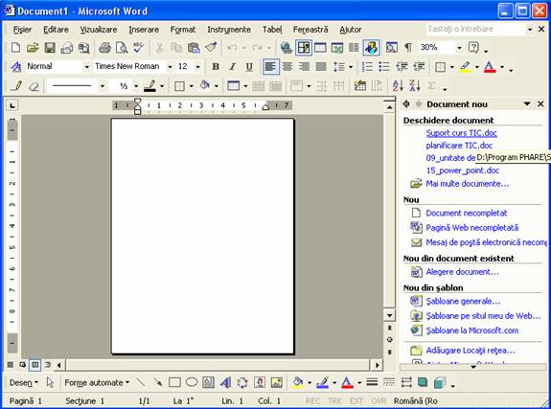Viewport: 551px width, 409px height.
Task: Click the Decrease Indent icon
Action: (402, 67)
